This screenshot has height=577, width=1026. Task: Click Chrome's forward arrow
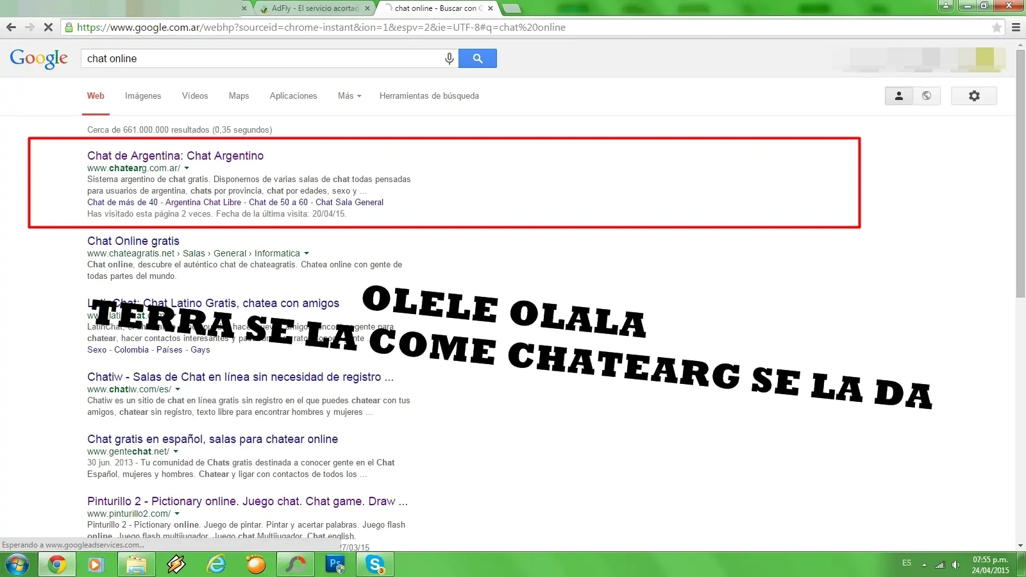pos(29,27)
